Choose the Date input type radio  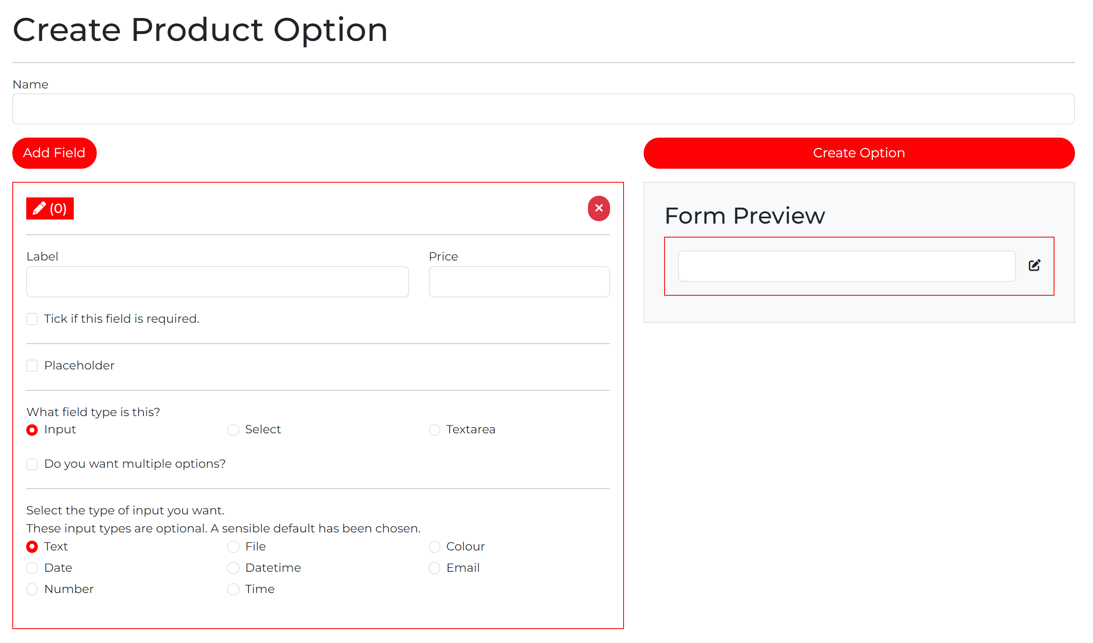(x=32, y=568)
